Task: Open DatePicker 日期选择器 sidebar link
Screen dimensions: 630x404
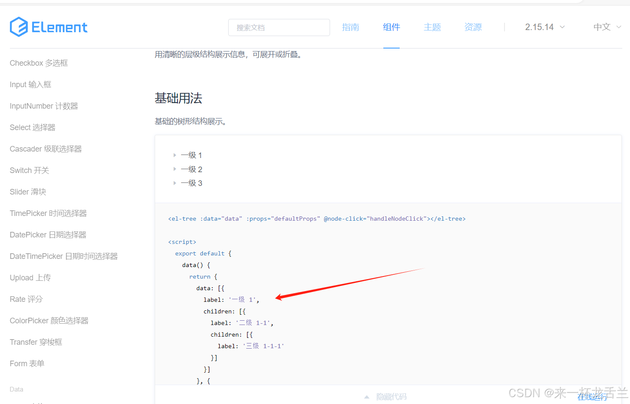Action: [48, 235]
